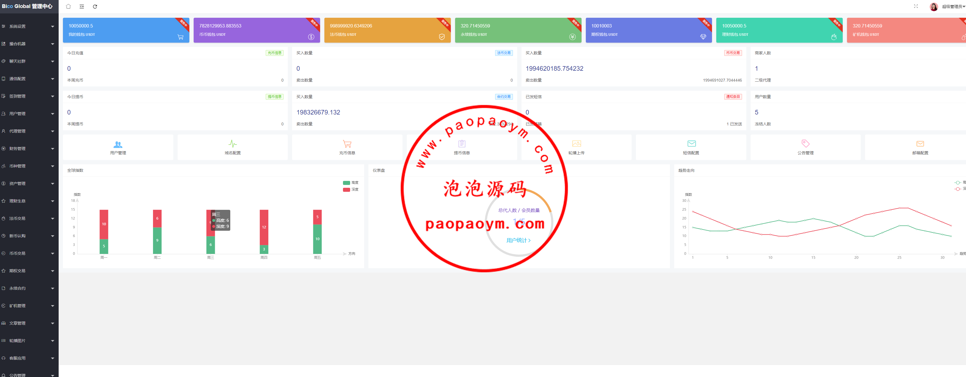The image size is (966, 377).
Task: Expand 理财生息 using its sidebar arrow
Action: click(x=53, y=201)
